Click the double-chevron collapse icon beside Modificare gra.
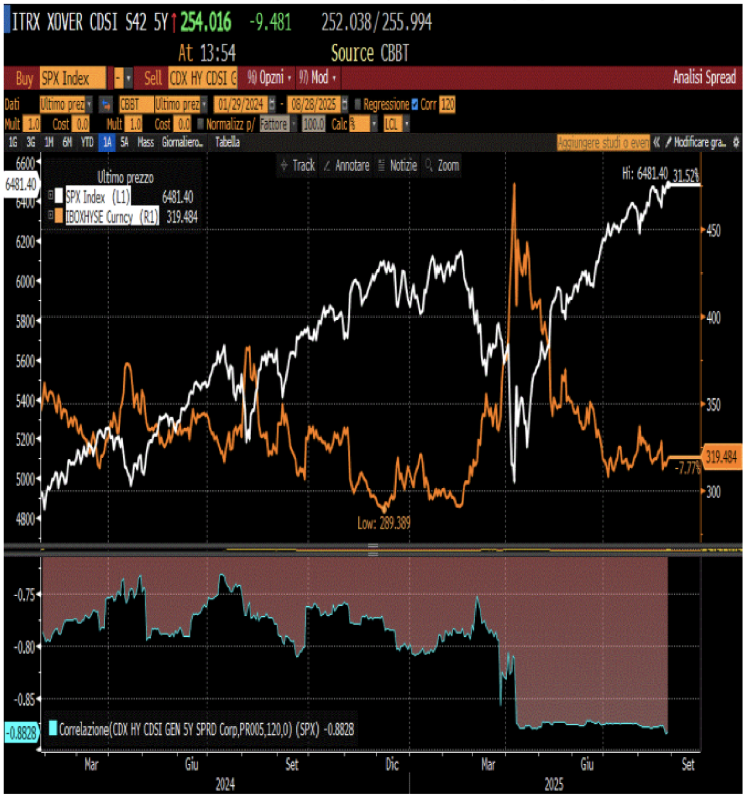The image size is (748, 798). coord(657,143)
